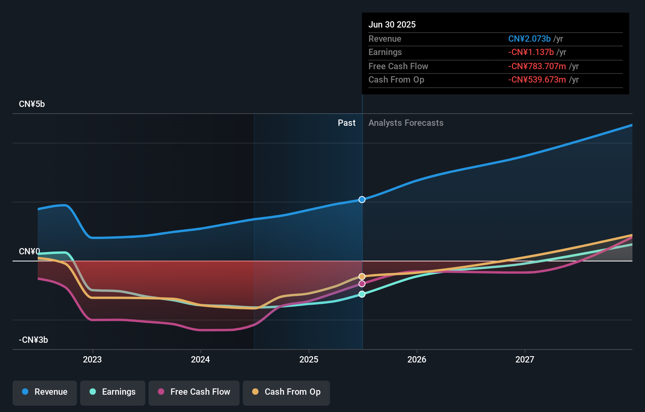This screenshot has width=645, height=412.
Task: Toggle the Revenue series visibility
Action: 44,393
